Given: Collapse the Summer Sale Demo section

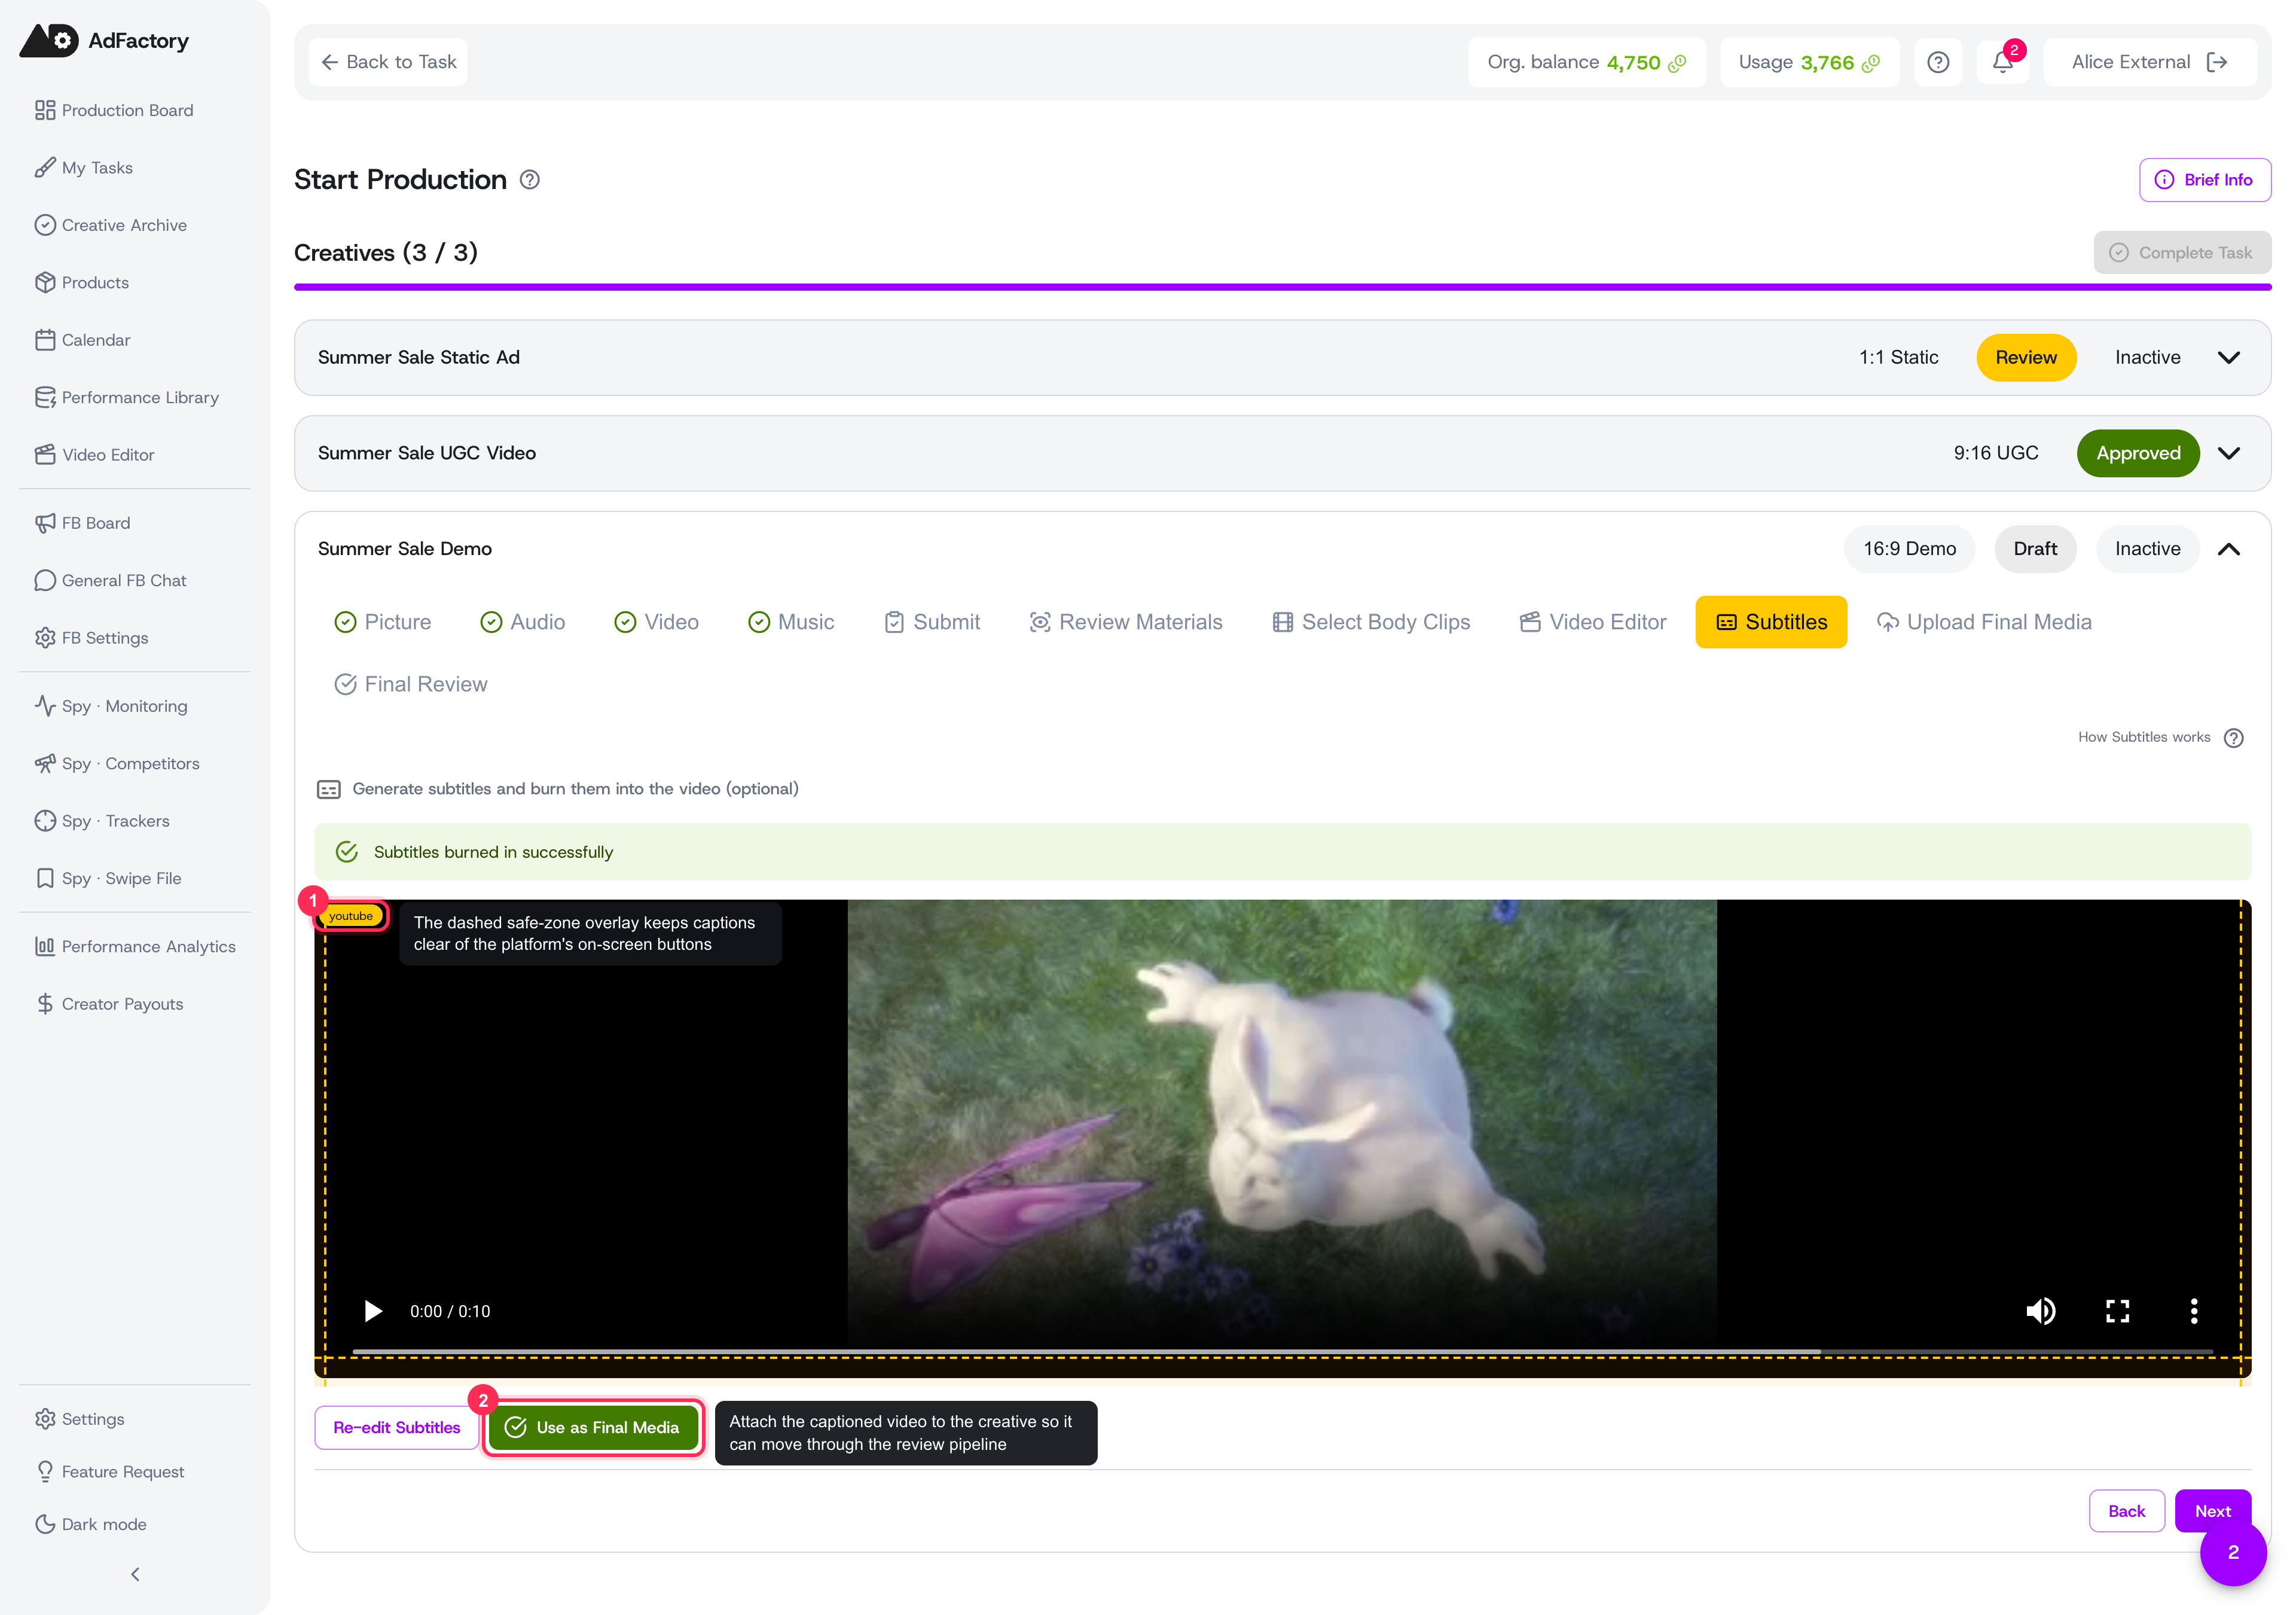Looking at the screenshot, I should click(2229, 549).
